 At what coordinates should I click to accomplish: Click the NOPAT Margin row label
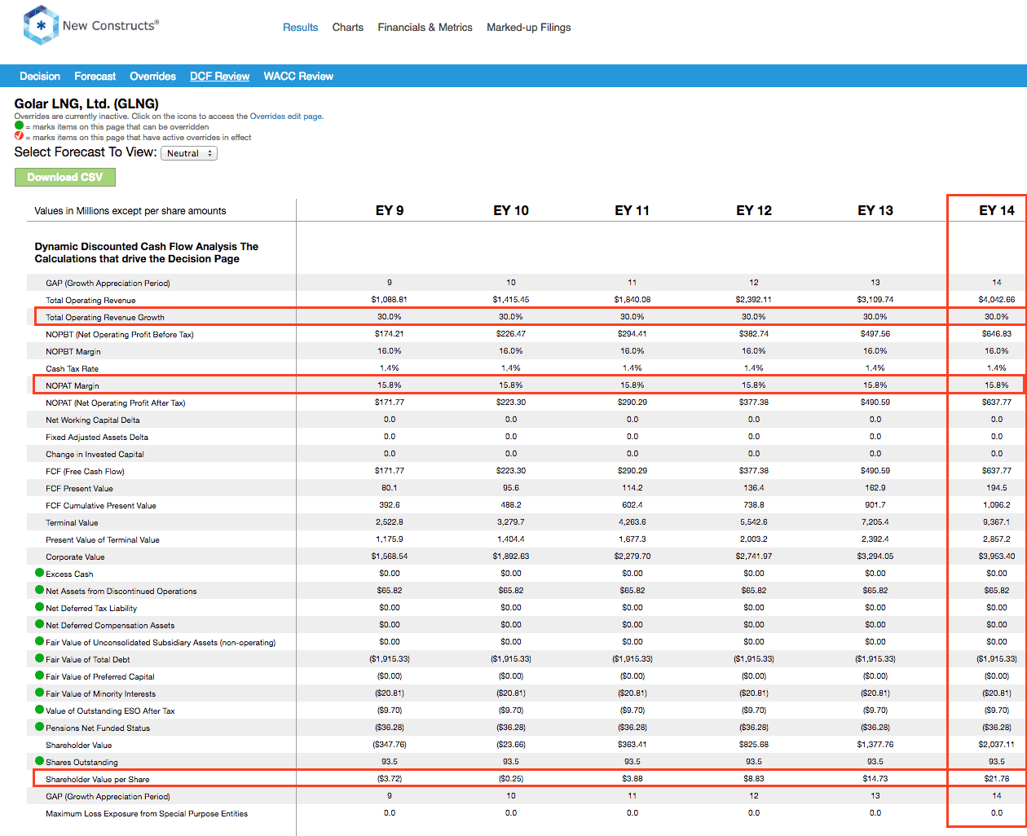tap(73, 385)
